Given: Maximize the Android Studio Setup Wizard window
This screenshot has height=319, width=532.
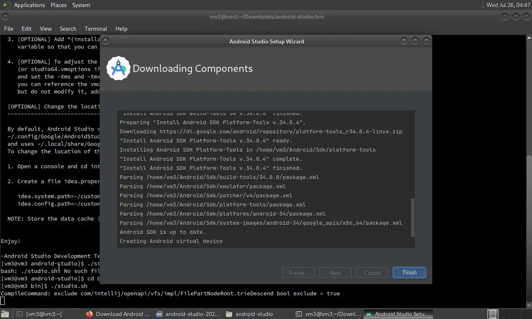Looking at the screenshot, I should (415, 41).
